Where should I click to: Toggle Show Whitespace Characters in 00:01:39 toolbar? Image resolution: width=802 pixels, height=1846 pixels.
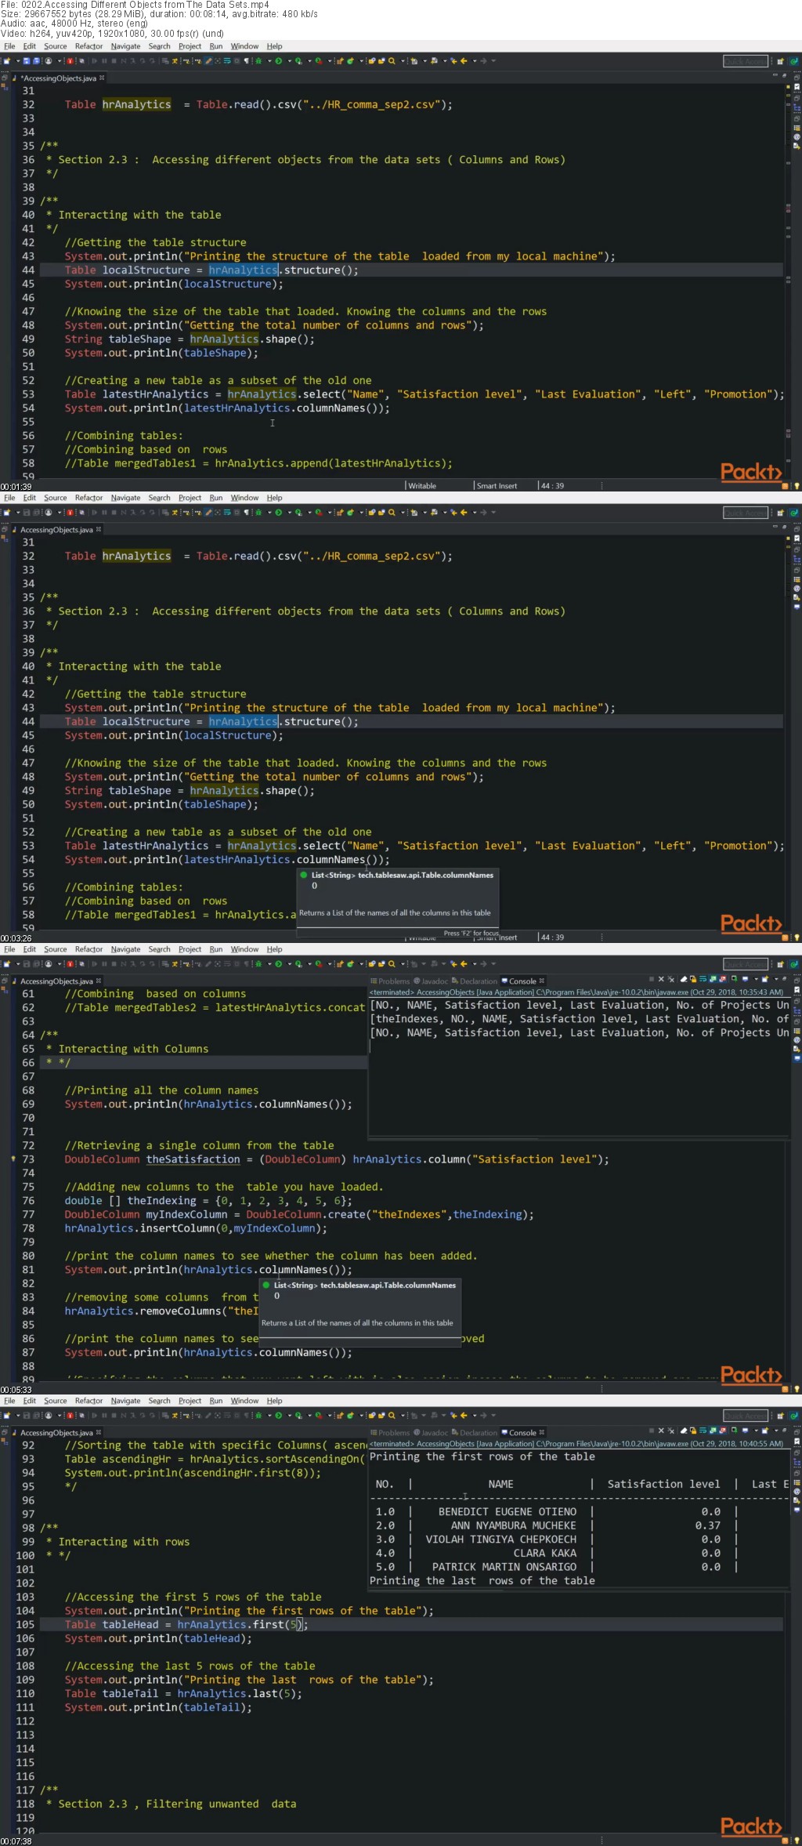coord(247,60)
